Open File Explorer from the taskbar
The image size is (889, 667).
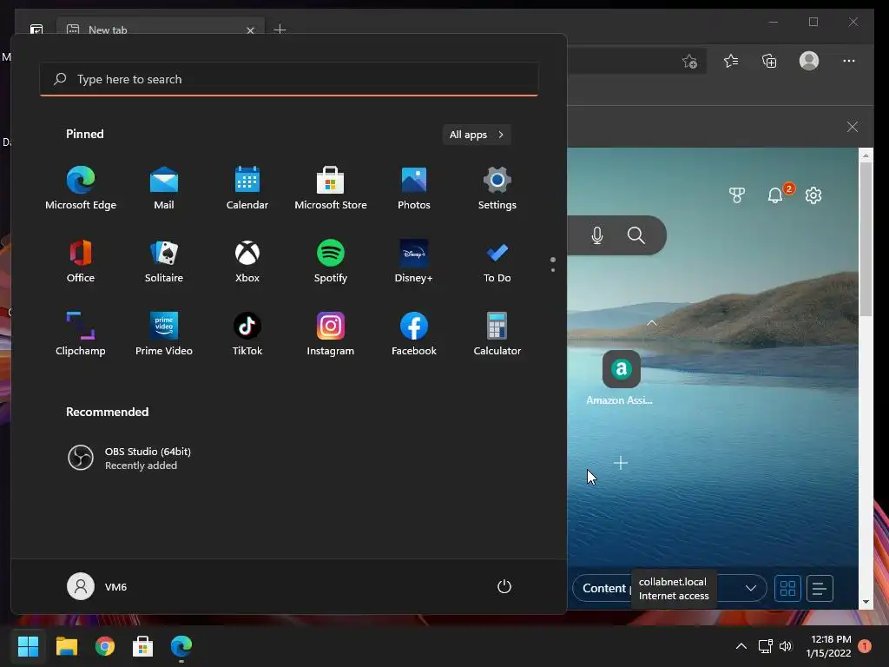tap(67, 646)
